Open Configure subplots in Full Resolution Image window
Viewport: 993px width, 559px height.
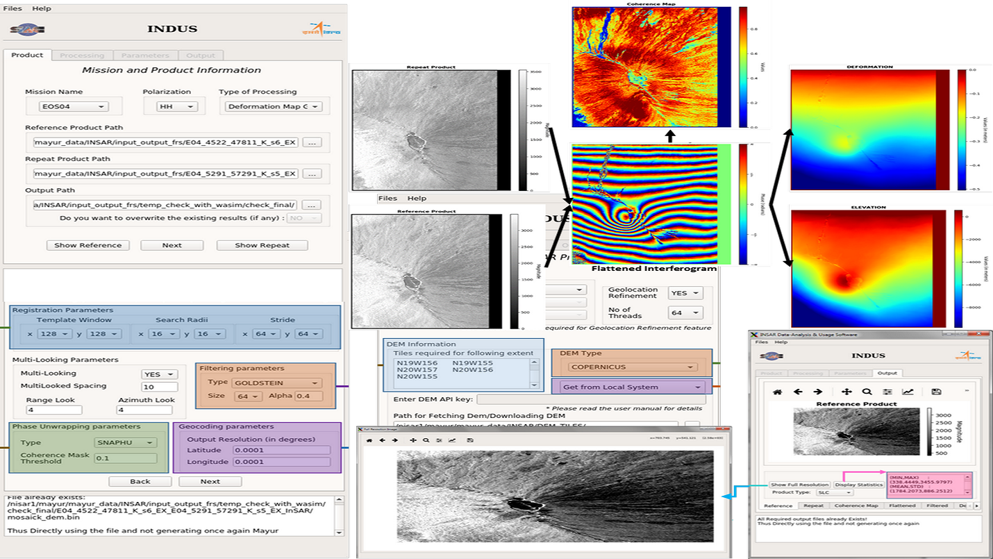click(439, 440)
